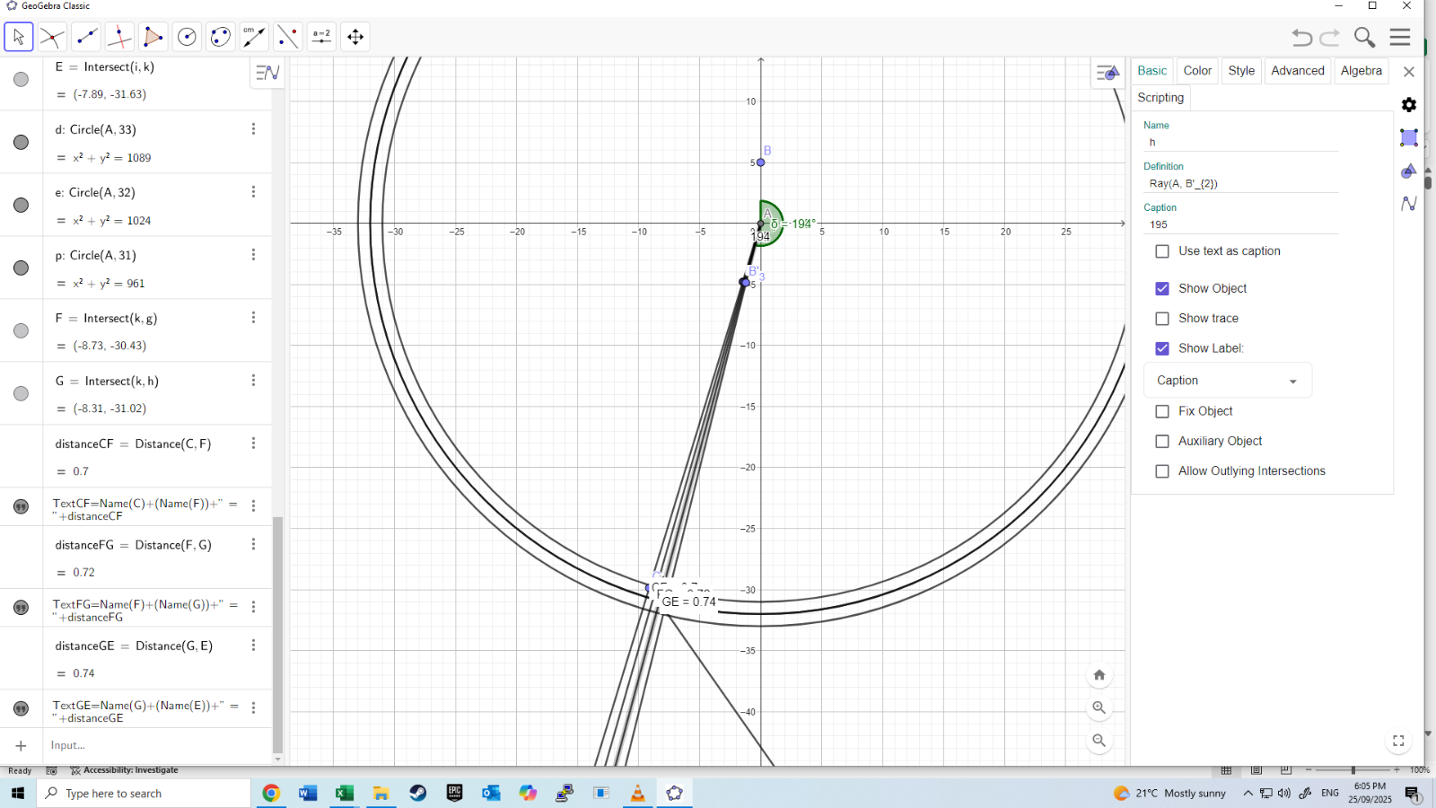Enable Use text as caption checkbox

(x=1162, y=251)
